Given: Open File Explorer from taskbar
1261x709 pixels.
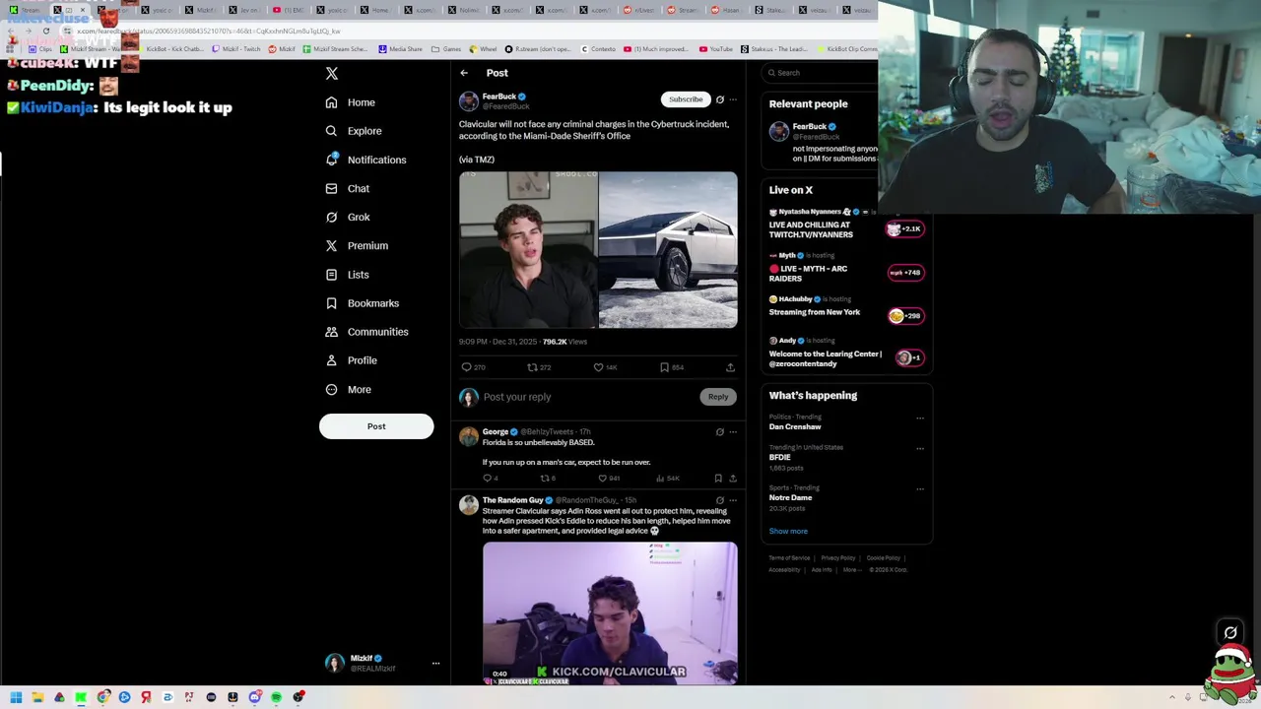Looking at the screenshot, I should (37, 697).
